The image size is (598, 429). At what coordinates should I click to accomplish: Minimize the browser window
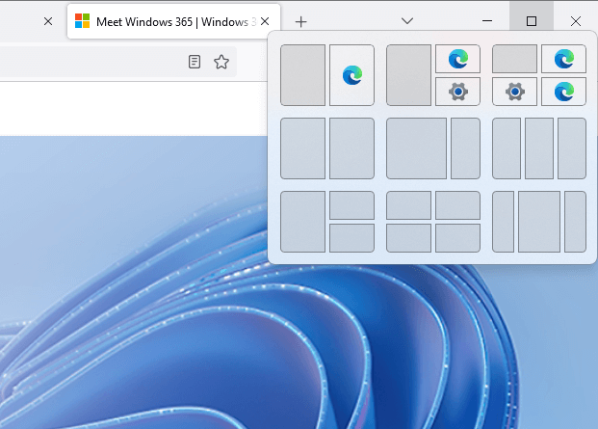pyautogui.click(x=487, y=21)
